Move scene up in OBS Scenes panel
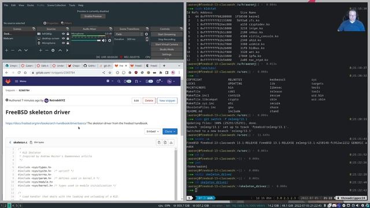 pyautogui.click(x=20, y=50)
